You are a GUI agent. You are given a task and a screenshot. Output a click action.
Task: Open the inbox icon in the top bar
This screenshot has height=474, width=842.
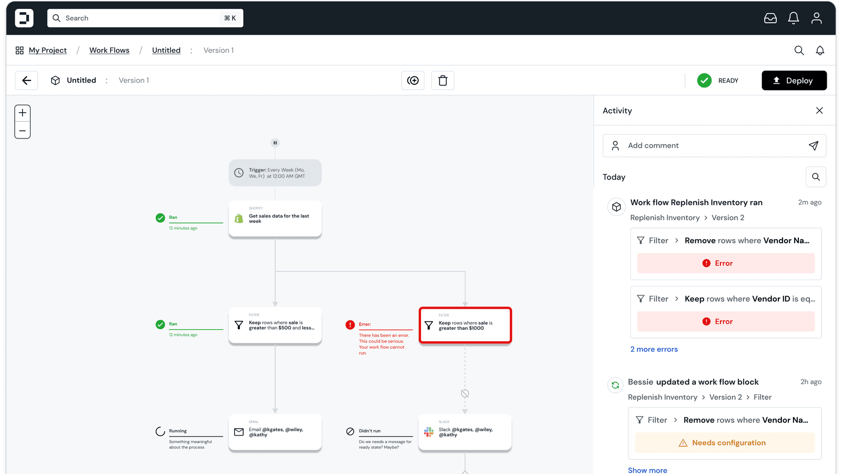(770, 17)
